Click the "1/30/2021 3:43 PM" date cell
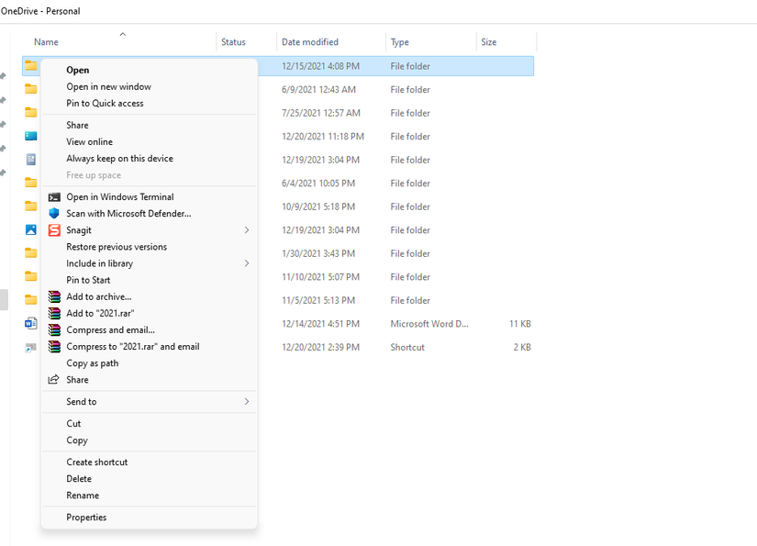This screenshot has width=757, height=546. [x=318, y=253]
